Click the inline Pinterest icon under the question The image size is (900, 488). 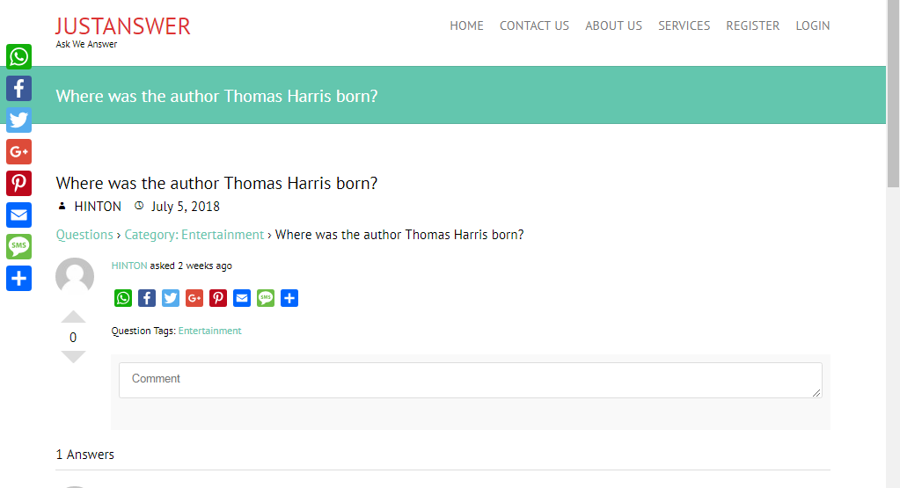[x=218, y=298]
